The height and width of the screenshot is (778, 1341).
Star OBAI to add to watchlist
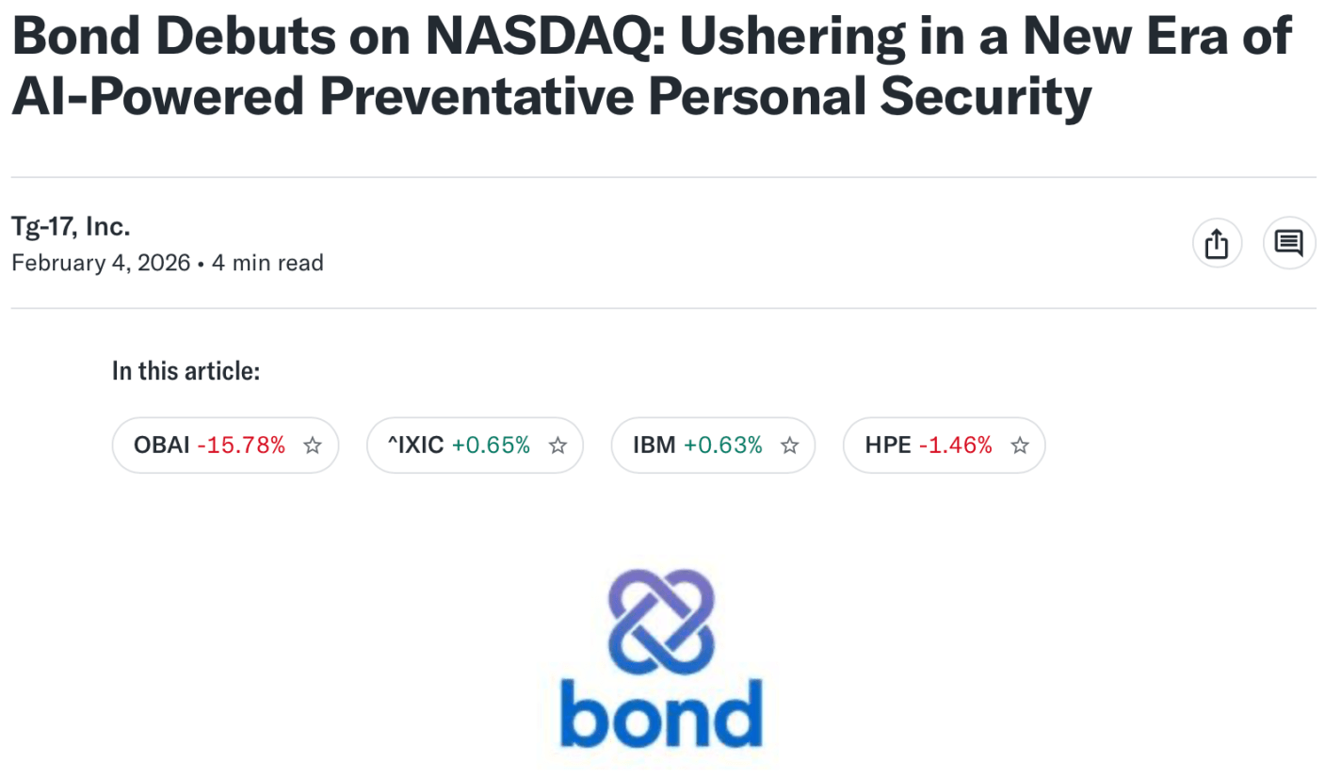tap(313, 446)
